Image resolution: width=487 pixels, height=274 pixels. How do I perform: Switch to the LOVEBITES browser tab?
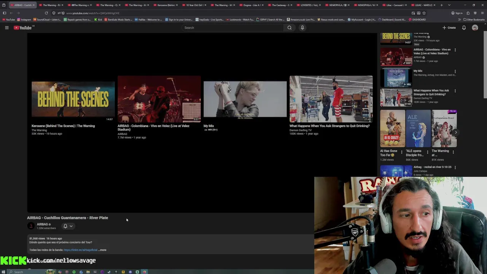[x=309, y=5]
